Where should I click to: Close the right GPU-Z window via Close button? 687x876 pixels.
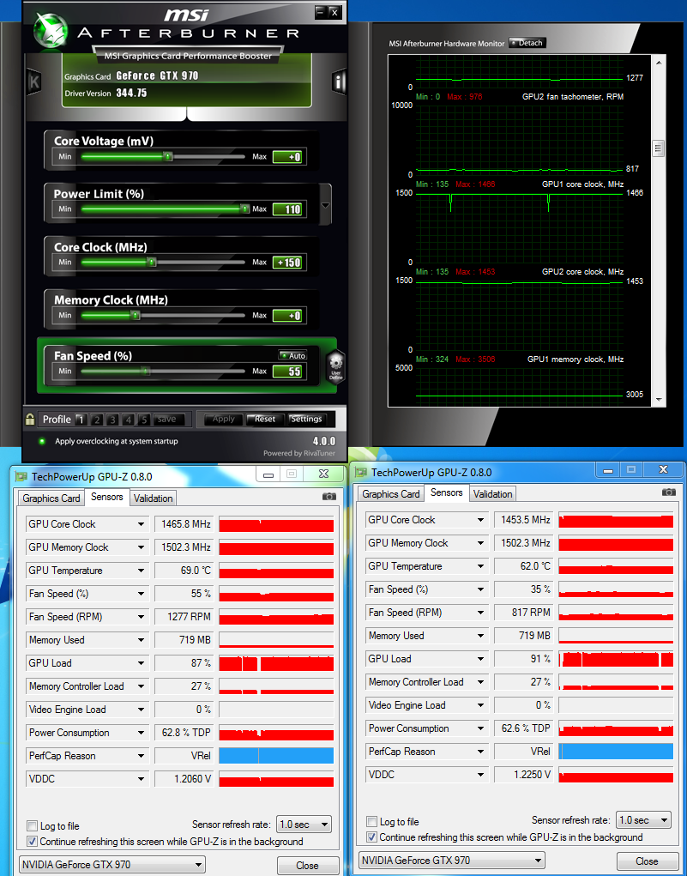pyautogui.click(x=647, y=861)
